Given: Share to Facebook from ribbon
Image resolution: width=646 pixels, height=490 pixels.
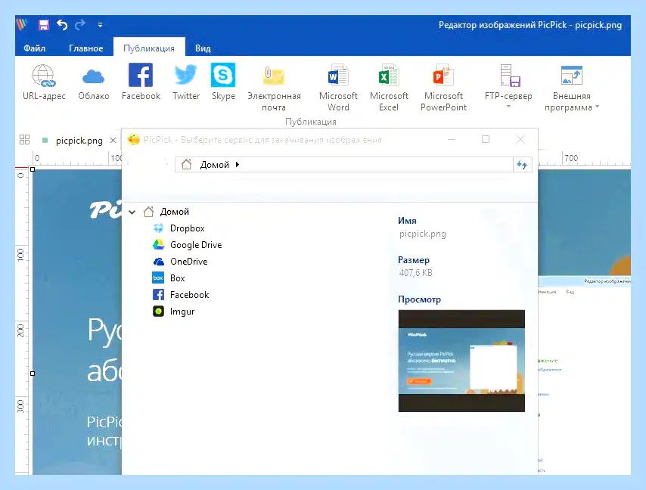Looking at the screenshot, I should point(141,82).
